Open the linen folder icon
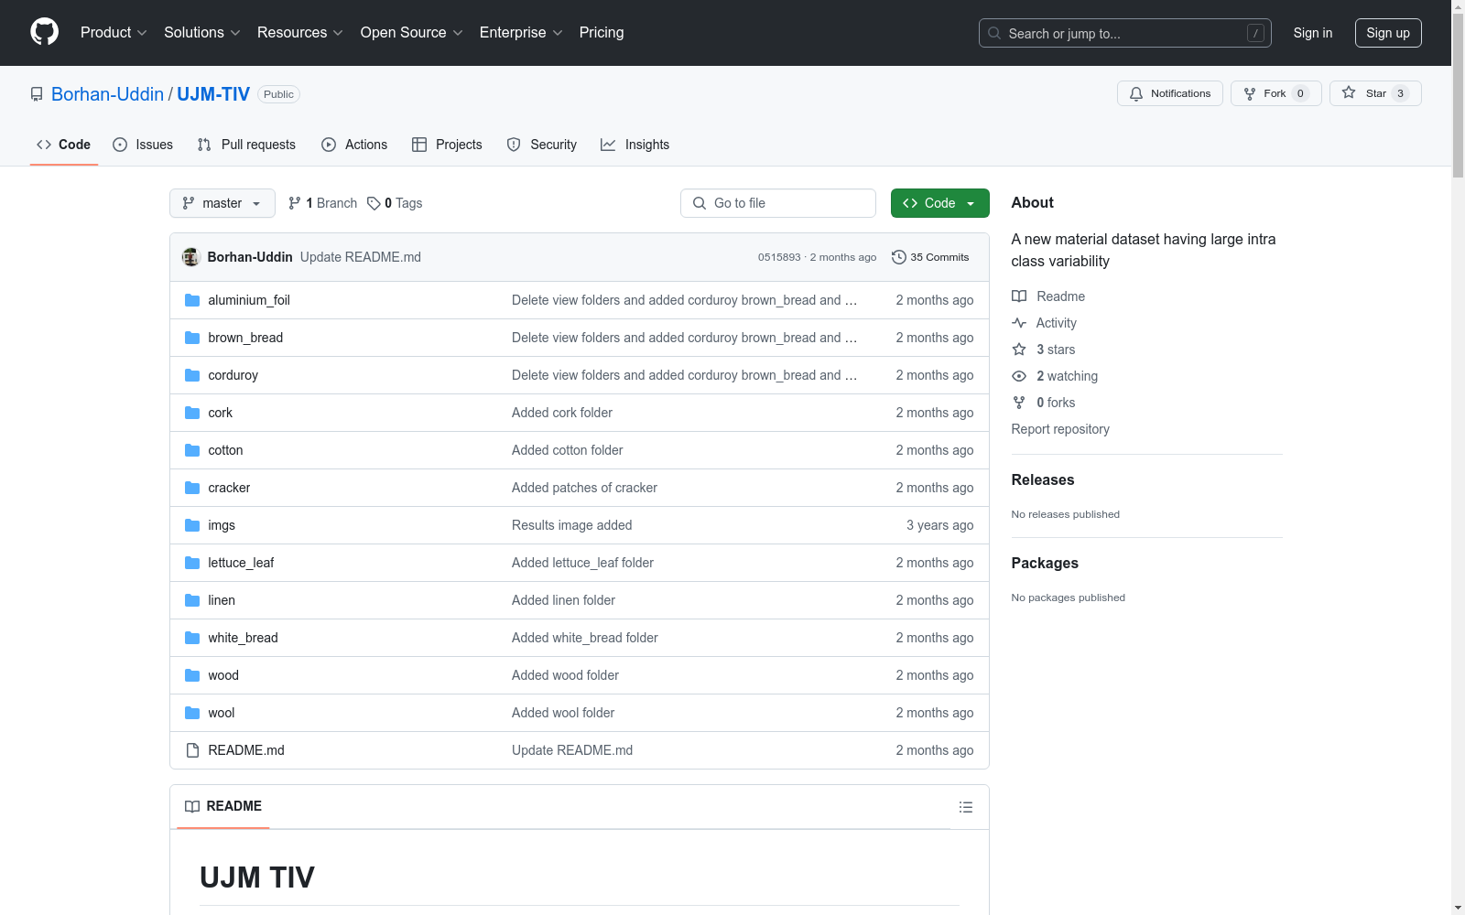Viewport: 1465px width, 915px height. point(192,600)
